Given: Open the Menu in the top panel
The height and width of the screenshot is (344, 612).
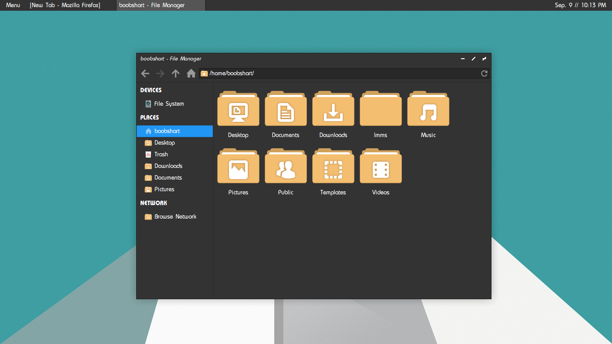Looking at the screenshot, I should (x=13, y=5).
